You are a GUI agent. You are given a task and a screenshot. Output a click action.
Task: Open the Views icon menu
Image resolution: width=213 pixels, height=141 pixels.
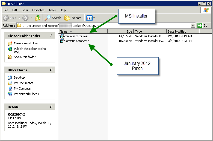point(89,18)
